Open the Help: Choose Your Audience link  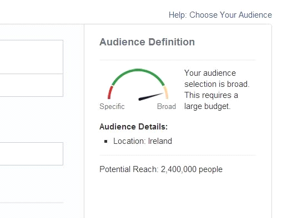coord(220,15)
